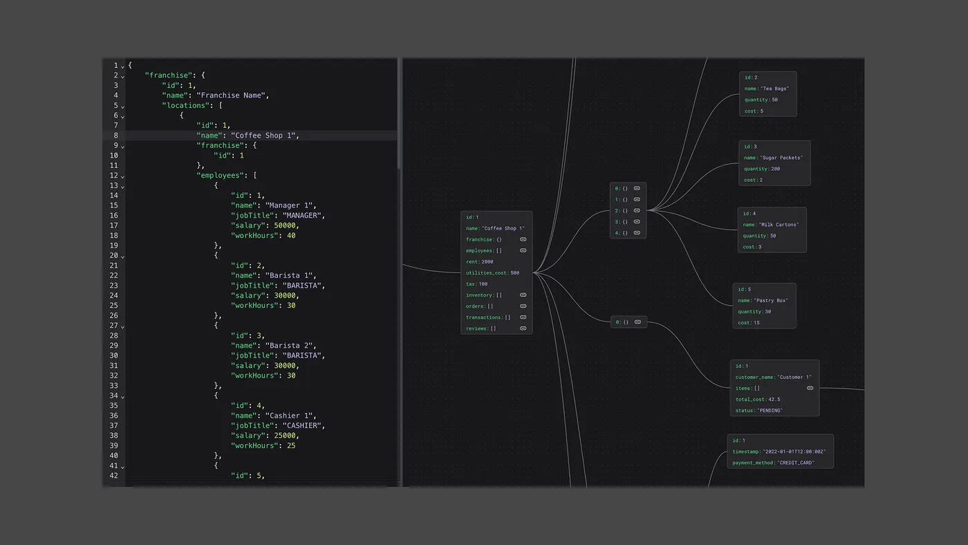The width and height of the screenshot is (968, 545).
Task: Click name "Coffee Shop 1" row in graph node
Action: [495, 228]
